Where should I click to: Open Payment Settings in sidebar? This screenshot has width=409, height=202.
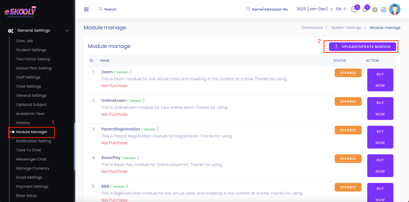(x=32, y=186)
